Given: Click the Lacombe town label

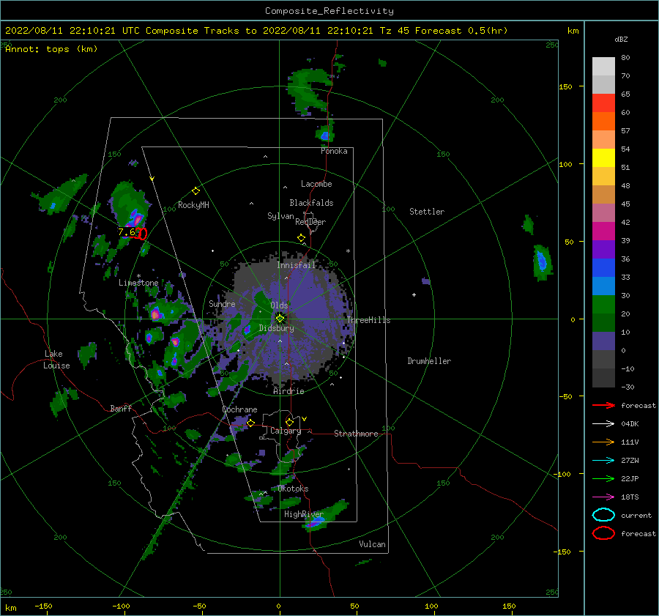Looking at the screenshot, I should coord(316,184).
